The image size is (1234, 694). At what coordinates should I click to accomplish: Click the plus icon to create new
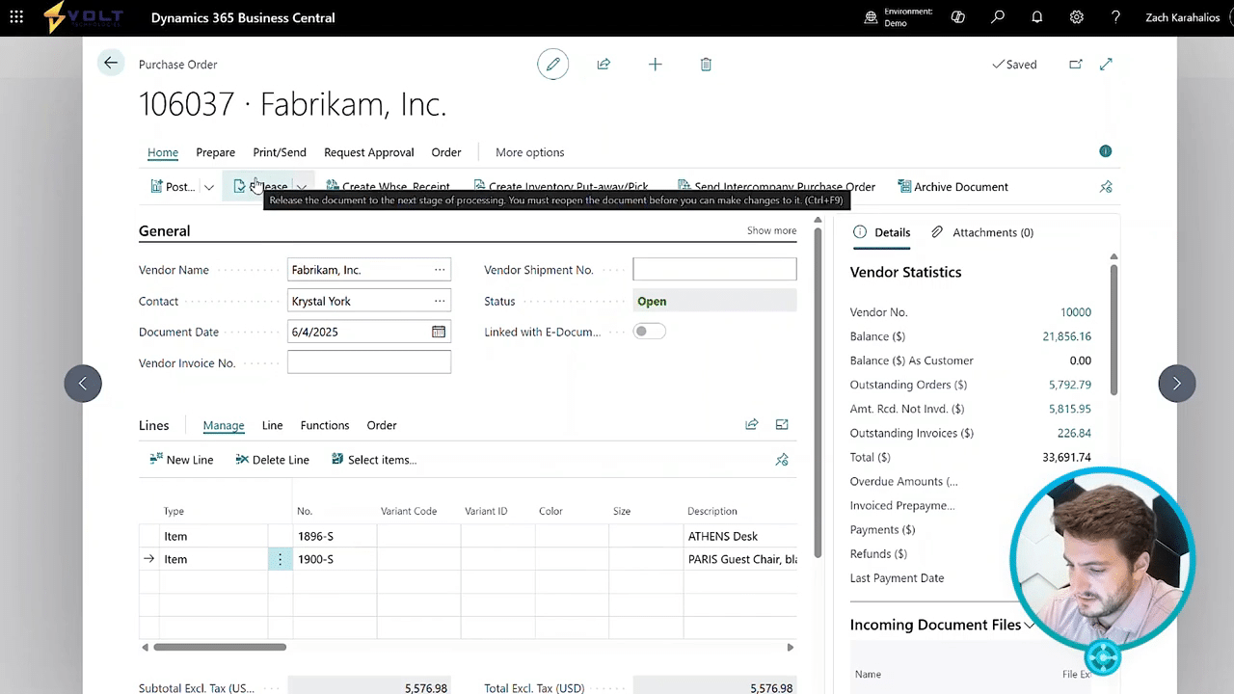tap(655, 65)
